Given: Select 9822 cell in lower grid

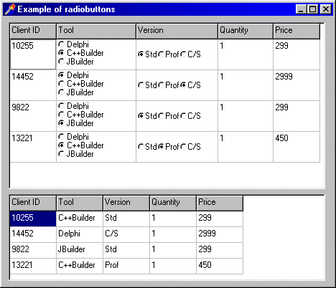Looking at the screenshot, I should [33, 250].
